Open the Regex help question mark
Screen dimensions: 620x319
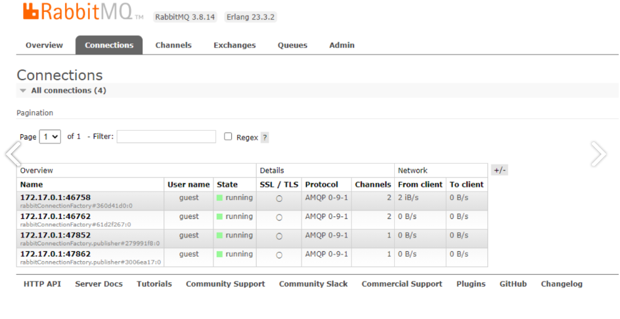click(265, 137)
